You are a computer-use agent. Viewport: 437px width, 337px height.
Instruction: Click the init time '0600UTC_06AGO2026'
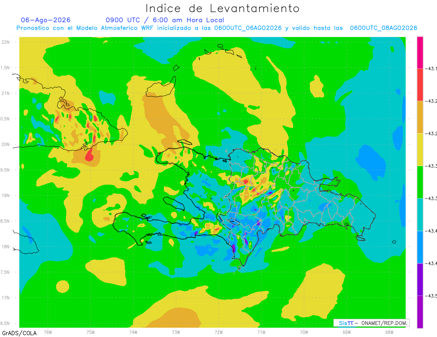point(248,28)
